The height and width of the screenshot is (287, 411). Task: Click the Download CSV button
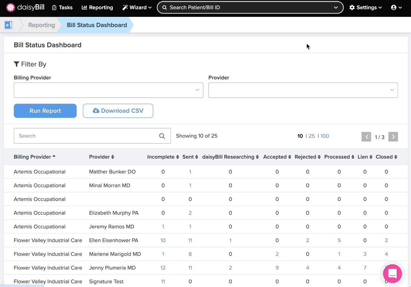point(118,111)
